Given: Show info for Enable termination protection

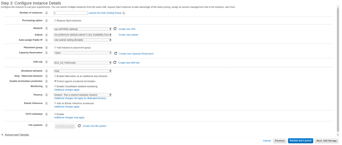Looking at the screenshot, I should (x=47, y=81).
